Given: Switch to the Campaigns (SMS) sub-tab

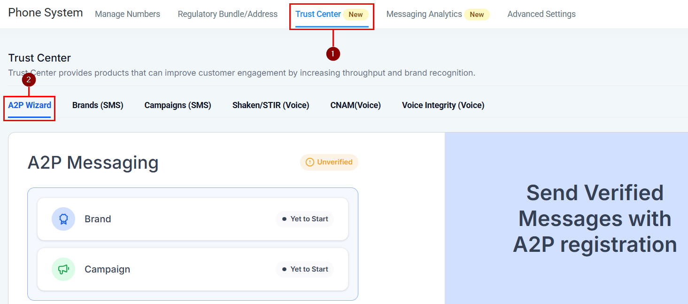Looking at the screenshot, I should click(178, 105).
